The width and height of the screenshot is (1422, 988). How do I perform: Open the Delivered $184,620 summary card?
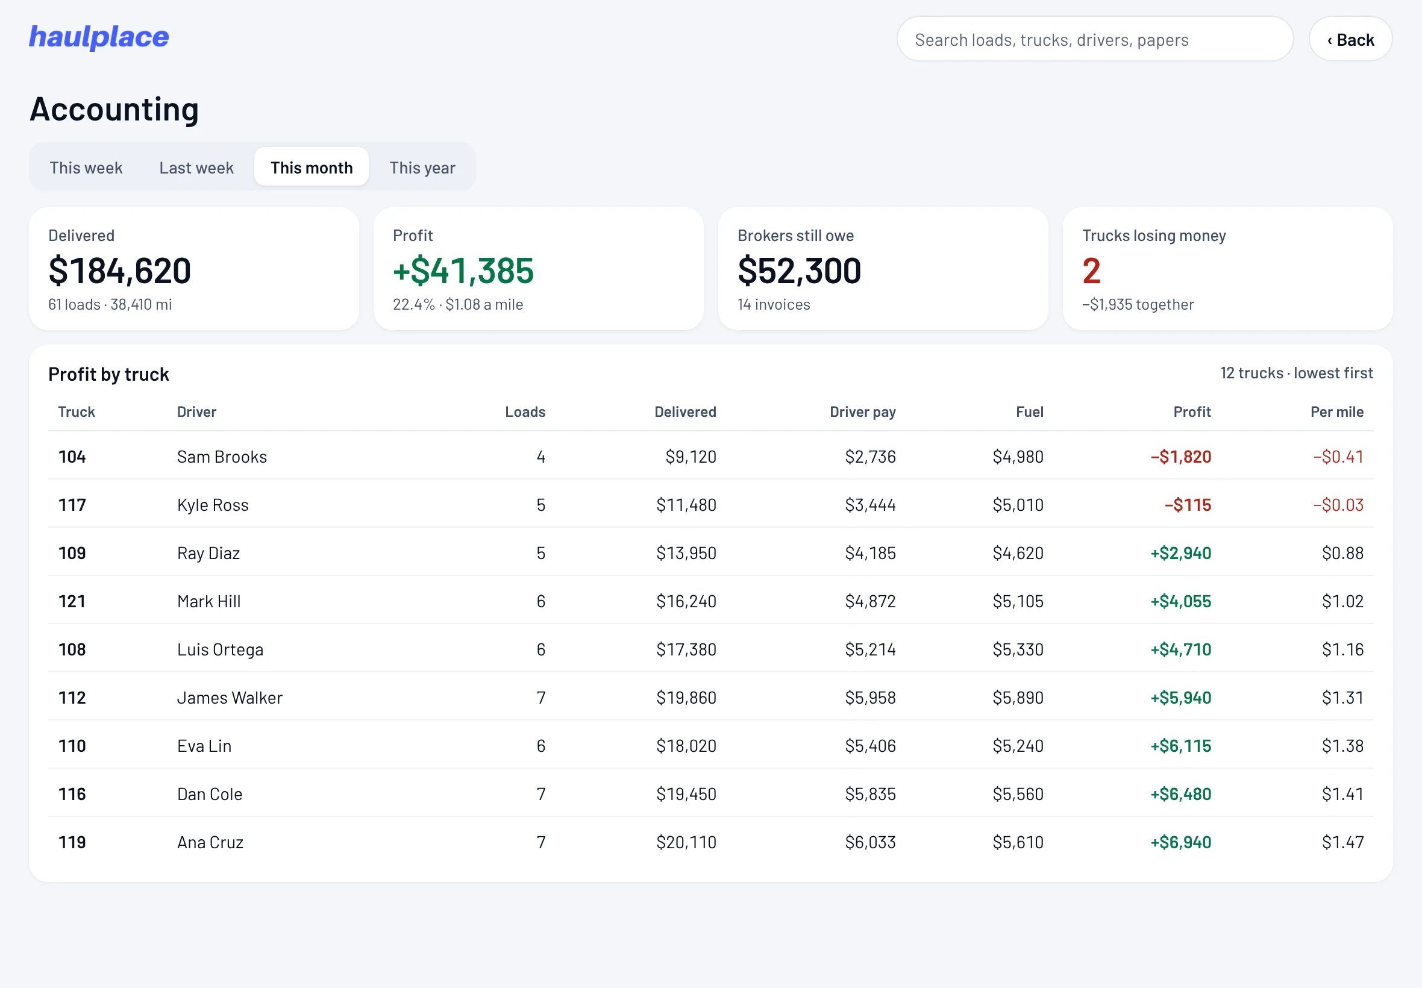point(194,269)
